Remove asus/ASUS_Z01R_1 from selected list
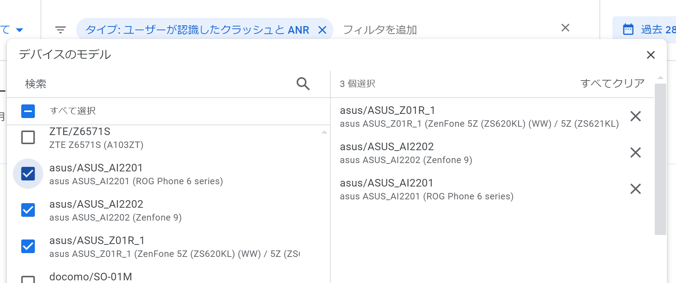Screen dimensions: 676x283 click(635, 116)
